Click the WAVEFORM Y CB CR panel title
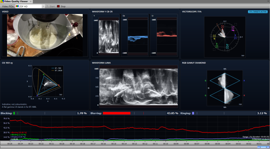 point(102,12)
